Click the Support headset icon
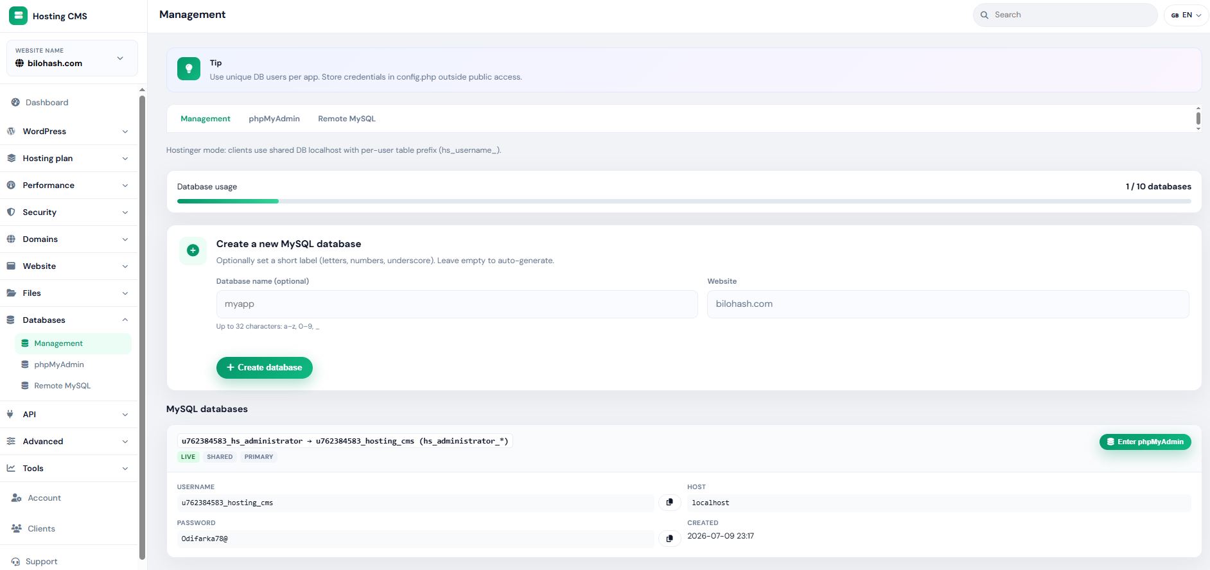Screen dimensions: 1210x570 (15, 562)
